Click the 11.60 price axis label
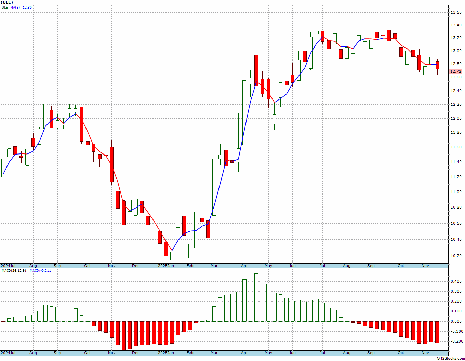Screen dimensions: 465x361 pyautogui.click(x=456, y=147)
